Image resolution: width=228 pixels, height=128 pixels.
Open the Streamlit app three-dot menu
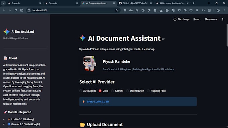(223, 19)
